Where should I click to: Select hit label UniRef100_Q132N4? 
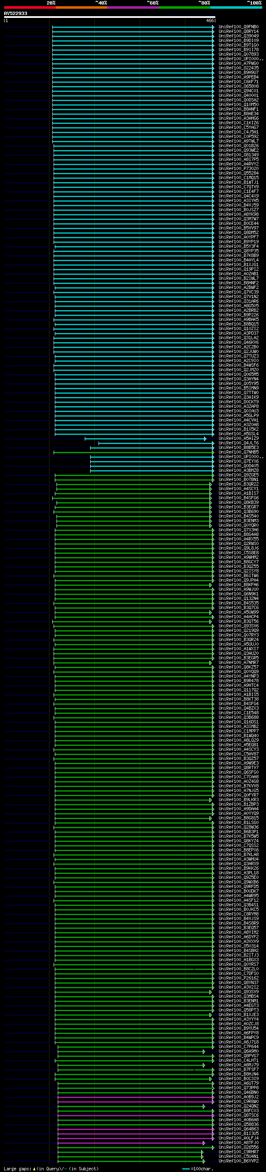(238, 598)
